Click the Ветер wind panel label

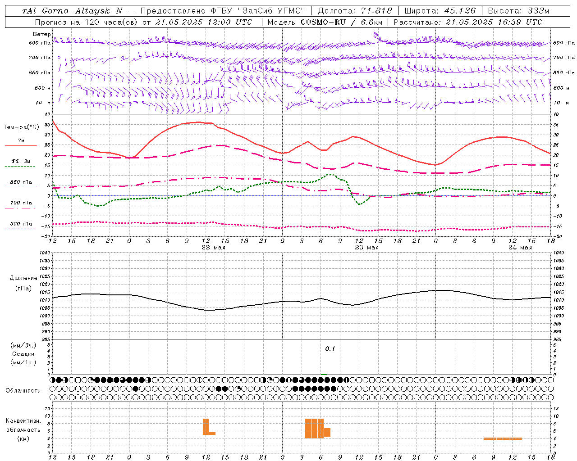[x=41, y=34]
